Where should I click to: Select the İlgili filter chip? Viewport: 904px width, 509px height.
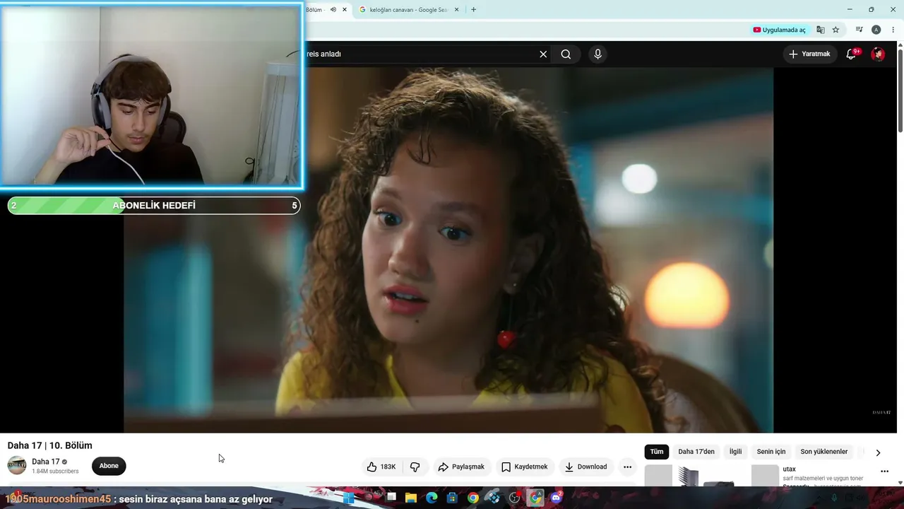point(735,452)
